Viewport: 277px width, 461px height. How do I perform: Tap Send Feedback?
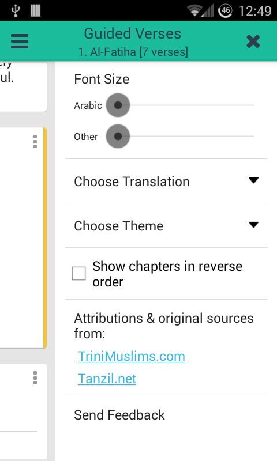[x=119, y=415]
